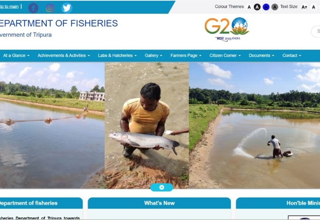The image size is (320, 220).
Task: Switch to blue colour theme
Action: pyautogui.click(x=266, y=7)
